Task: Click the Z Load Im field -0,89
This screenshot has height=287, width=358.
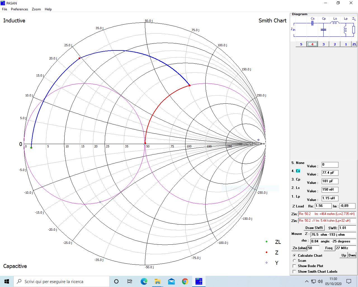Action: [x=347, y=206]
